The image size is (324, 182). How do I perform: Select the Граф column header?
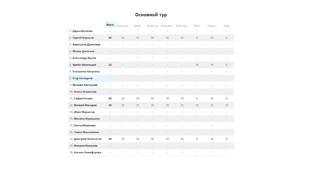[226, 26]
